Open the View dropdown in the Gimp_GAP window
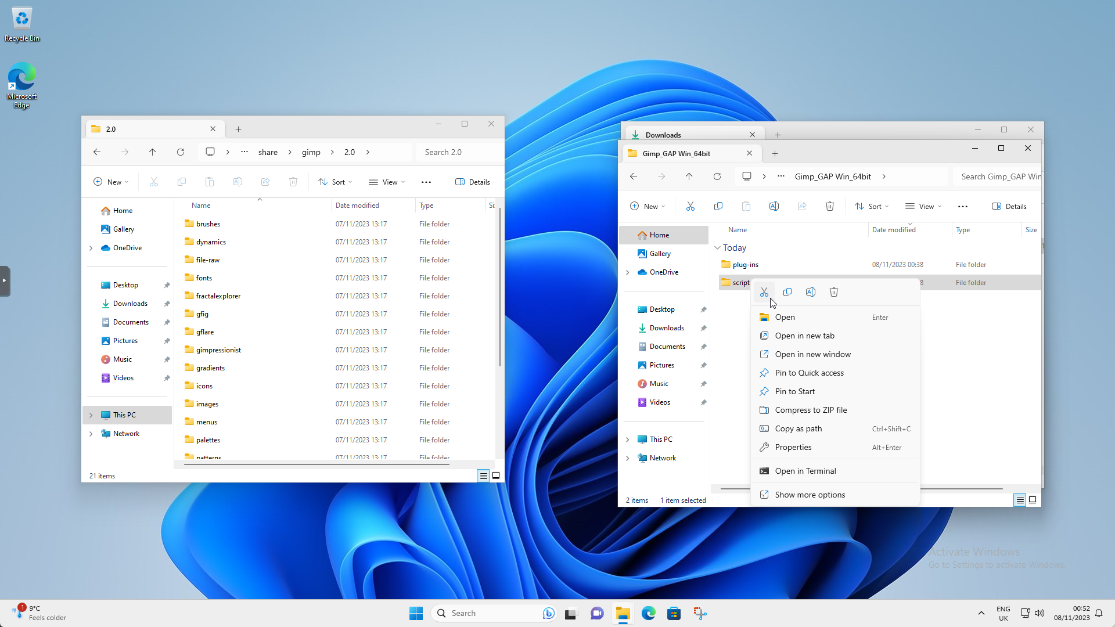Image resolution: width=1115 pixels, height=627 pixels. 923,206
